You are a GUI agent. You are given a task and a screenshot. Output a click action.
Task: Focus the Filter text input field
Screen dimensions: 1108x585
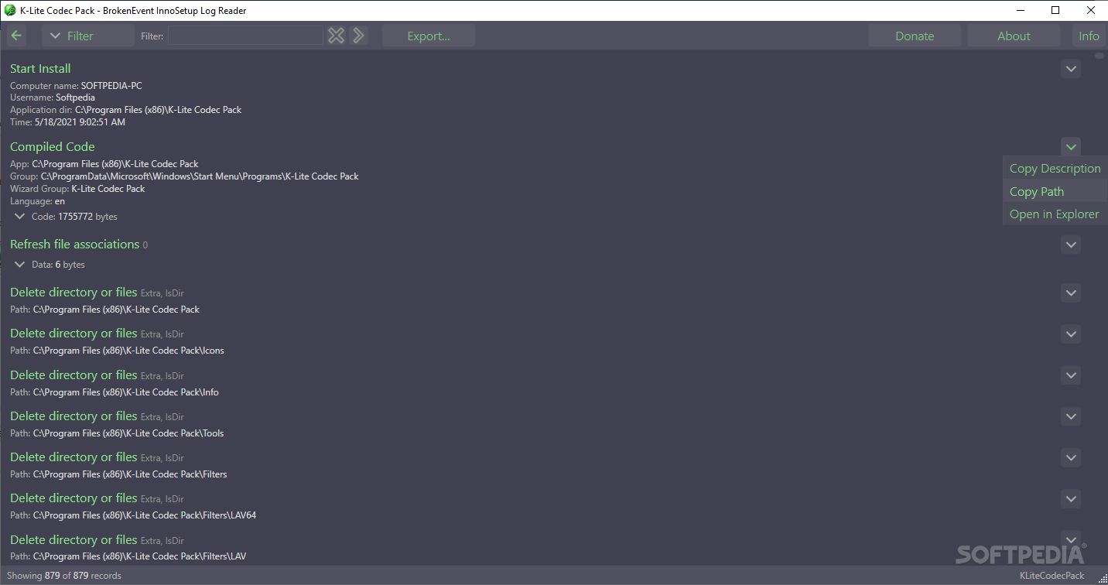click(x=245, y=36)
